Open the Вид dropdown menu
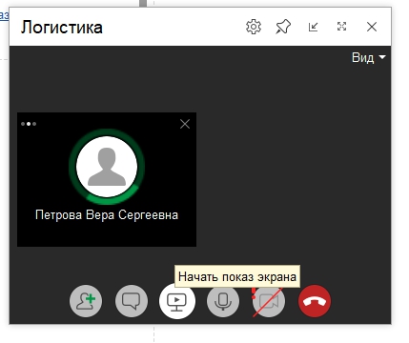The image size is (409, 343). coord(368,57)
